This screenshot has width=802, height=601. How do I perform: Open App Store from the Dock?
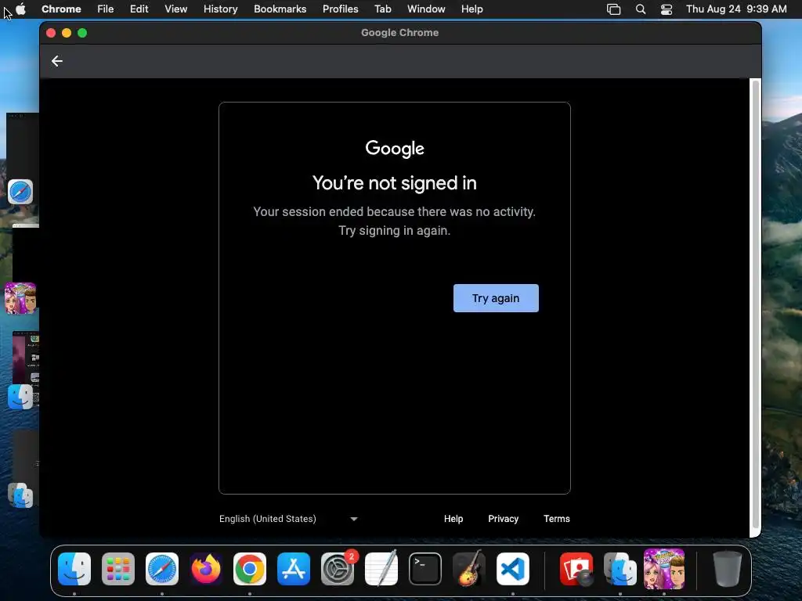click(x=294, y=569)
